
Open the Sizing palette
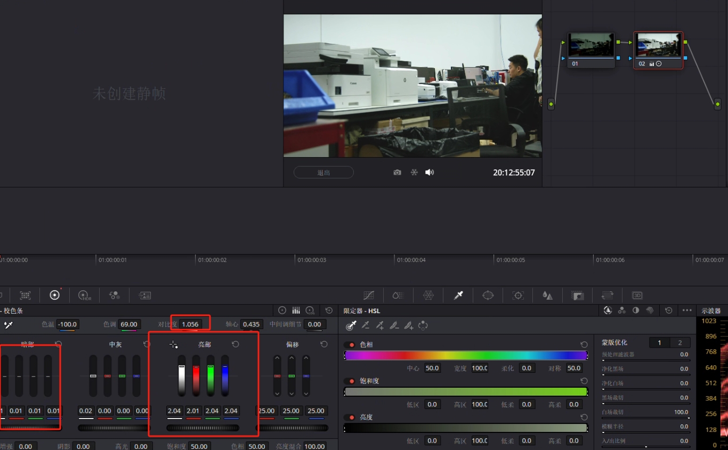[x=608, y=295]
